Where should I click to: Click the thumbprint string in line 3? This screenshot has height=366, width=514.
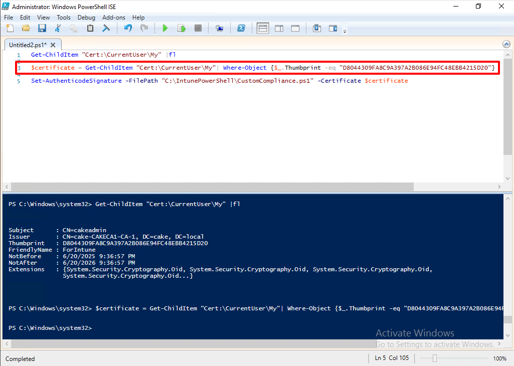415,68
